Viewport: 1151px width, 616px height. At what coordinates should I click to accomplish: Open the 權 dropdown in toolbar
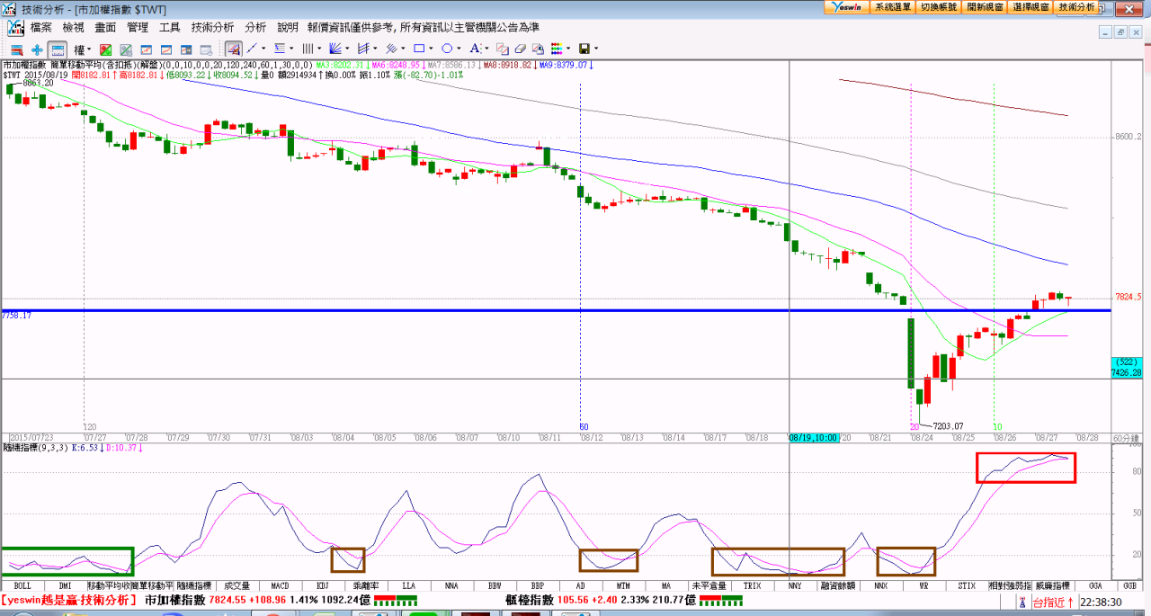83,49
